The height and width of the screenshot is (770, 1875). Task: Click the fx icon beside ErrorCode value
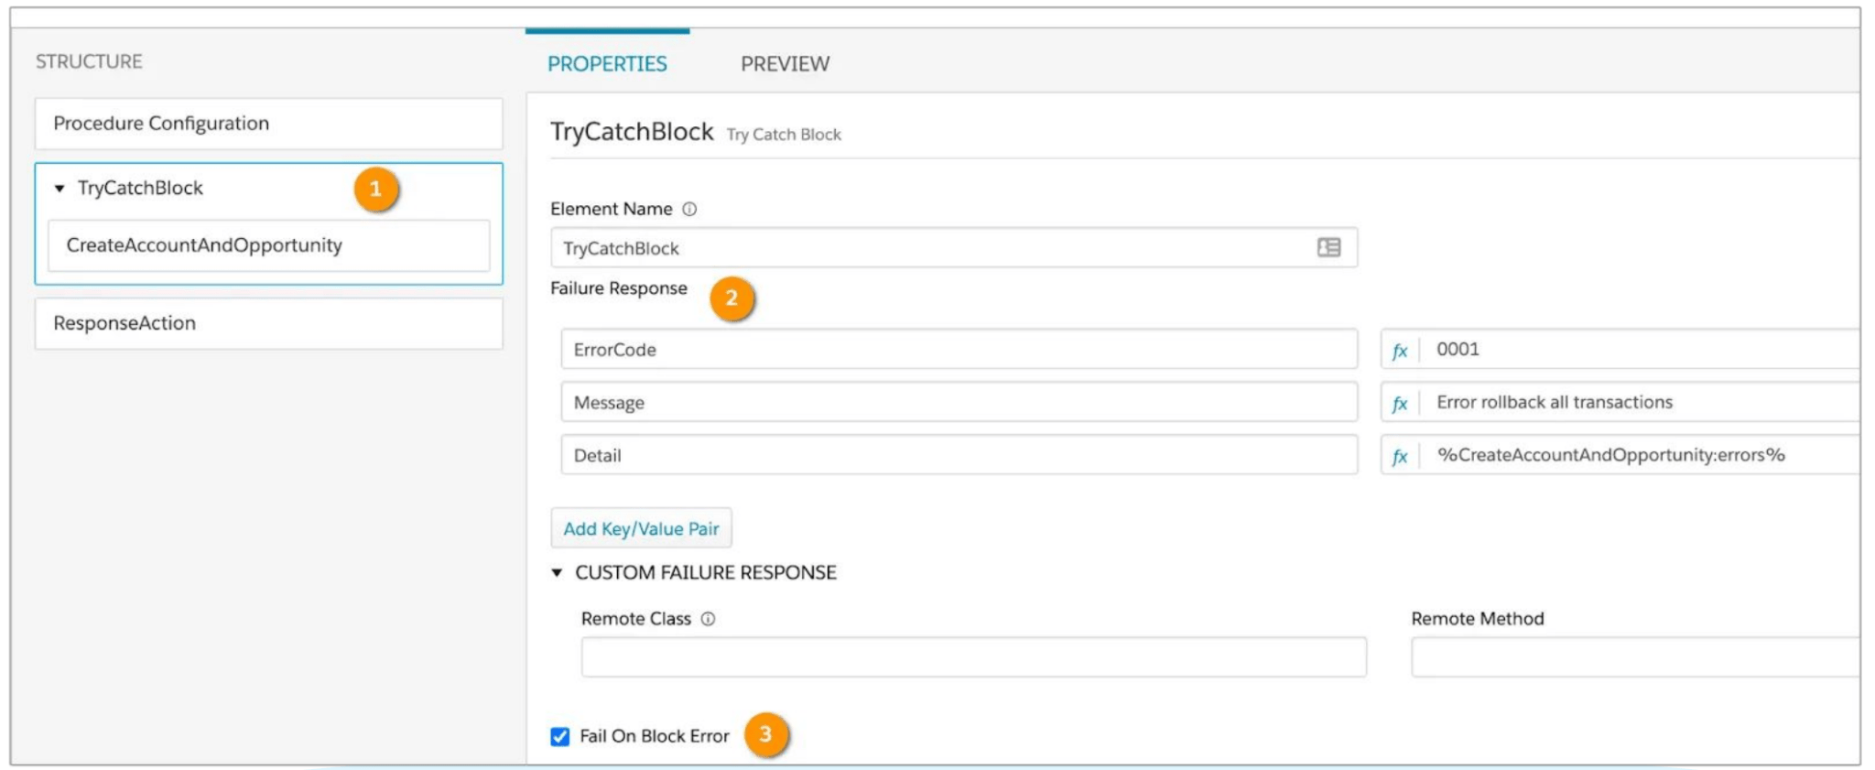point(1399,351)
